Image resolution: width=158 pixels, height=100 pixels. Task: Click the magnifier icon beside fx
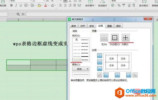click(18, 14)
